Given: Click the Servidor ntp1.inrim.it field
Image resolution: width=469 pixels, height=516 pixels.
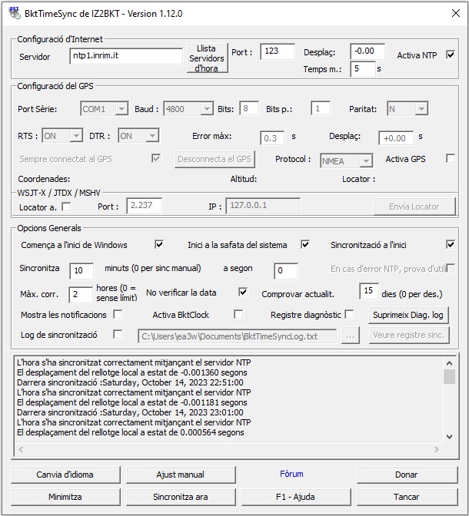Looking at the screenshot, I should (x=126, y=56).
